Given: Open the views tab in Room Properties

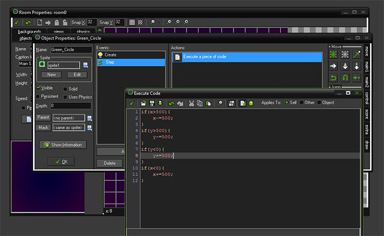Looking at the screenshot, I should pyautogui.click(x=59, y=31).
